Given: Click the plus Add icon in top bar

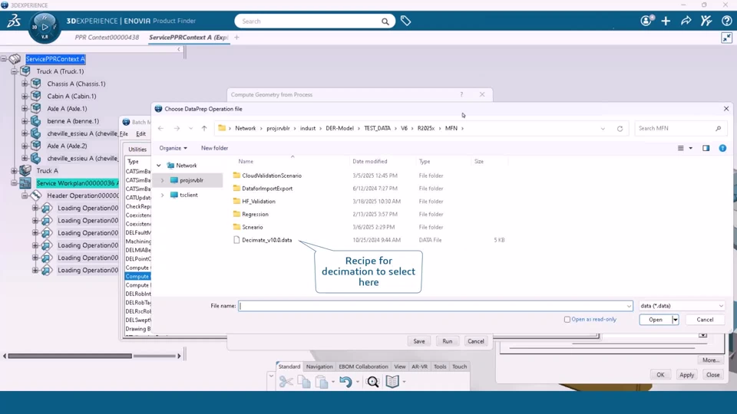Looking at the screenshot, I should [666, 21].
